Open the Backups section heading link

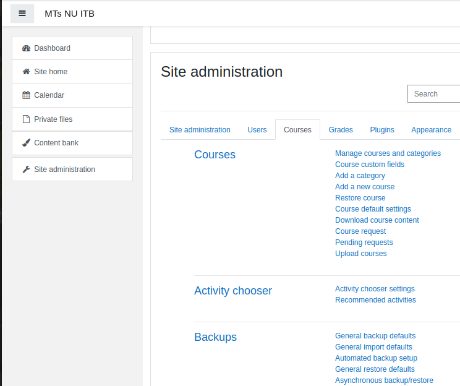[215, 337]
